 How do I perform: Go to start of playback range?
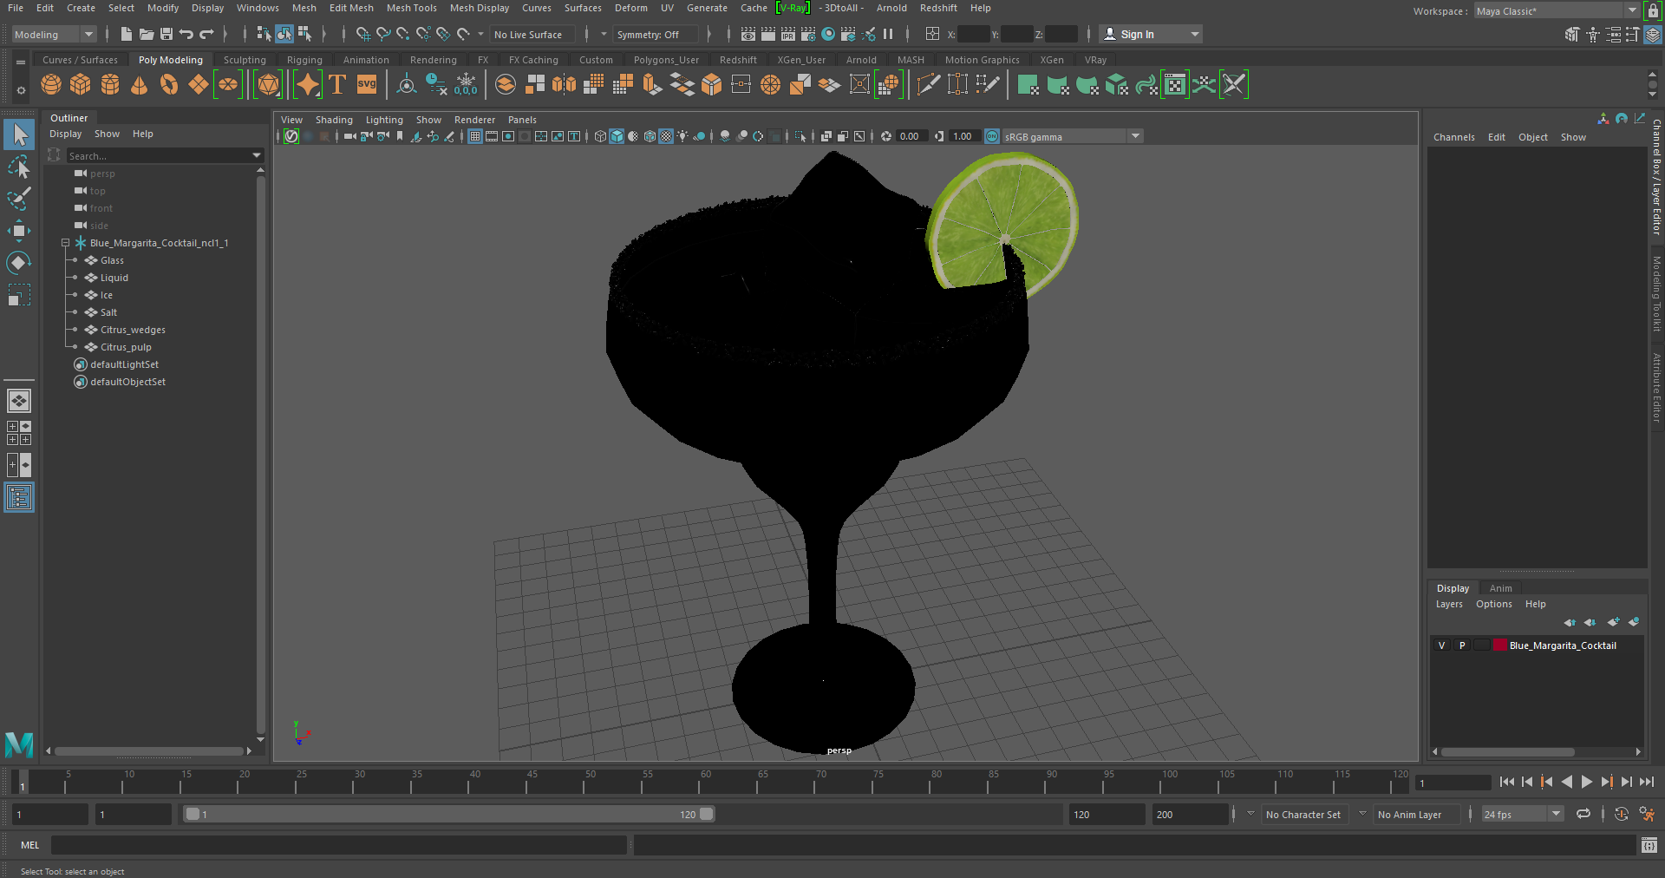(x=1506, y=782)
